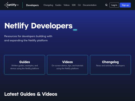Click the Netlify Developers heading
This screenshot has height=101, width=135.
[x=38, y=26]
